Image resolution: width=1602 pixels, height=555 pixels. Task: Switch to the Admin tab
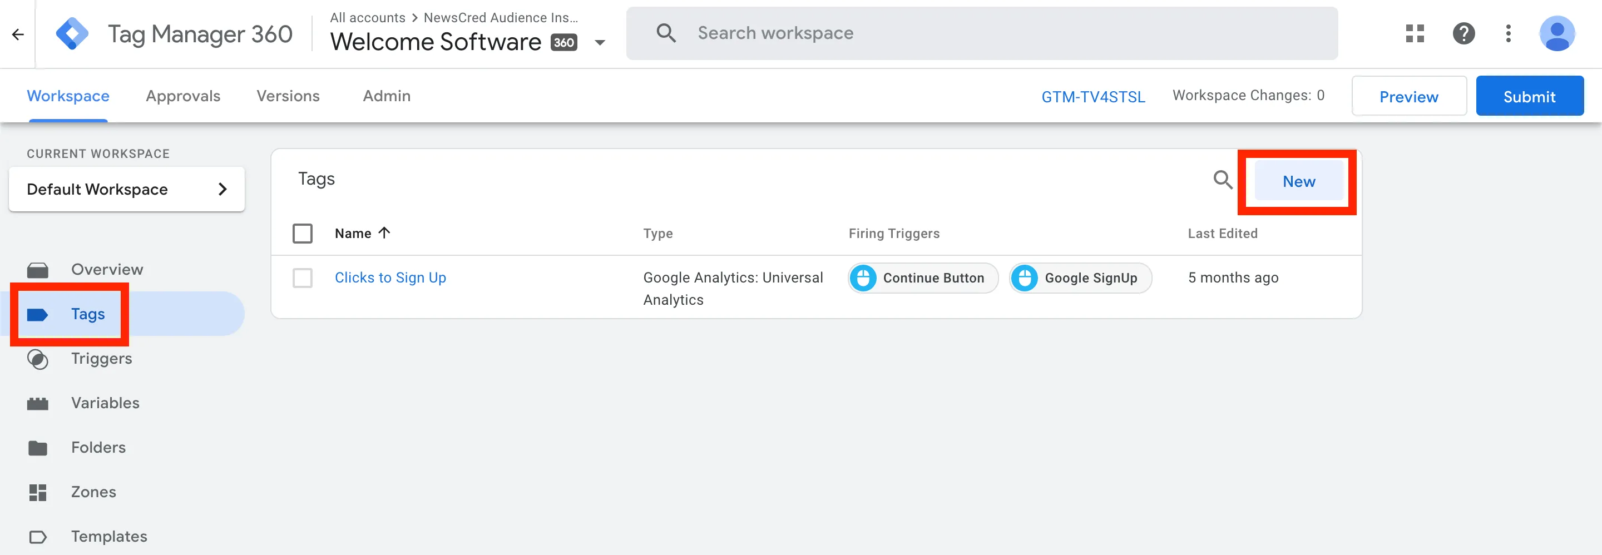tap(387, 96)
